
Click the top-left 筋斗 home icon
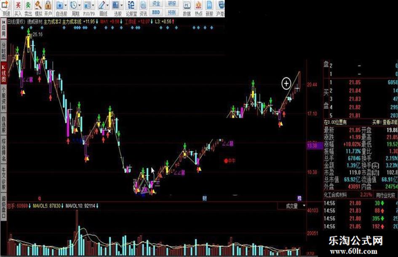(x=5, y=8)
